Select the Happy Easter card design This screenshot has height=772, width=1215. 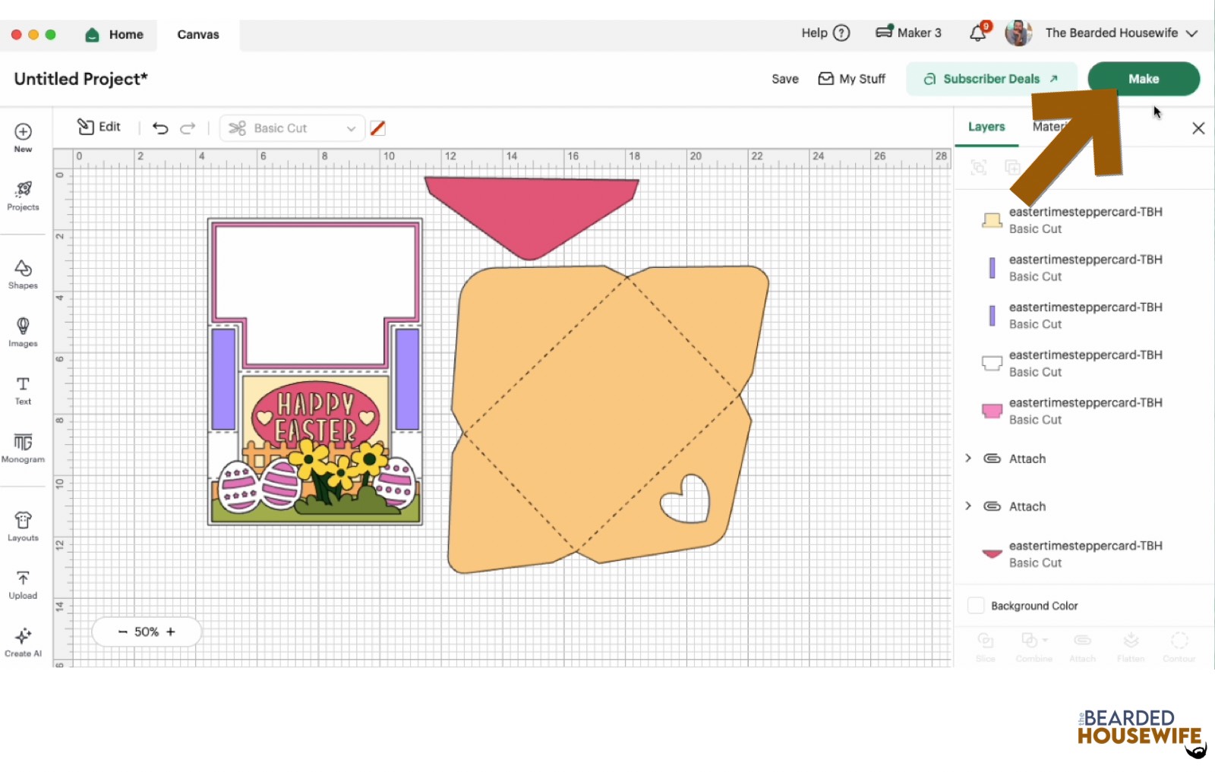[x=315, y=372]
